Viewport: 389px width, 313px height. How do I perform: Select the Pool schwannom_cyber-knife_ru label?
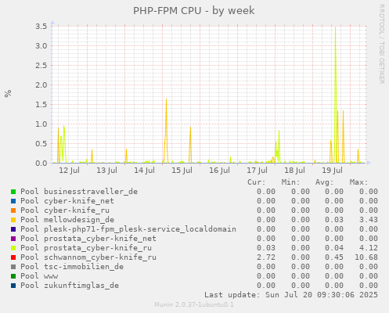tap(88, 257)
